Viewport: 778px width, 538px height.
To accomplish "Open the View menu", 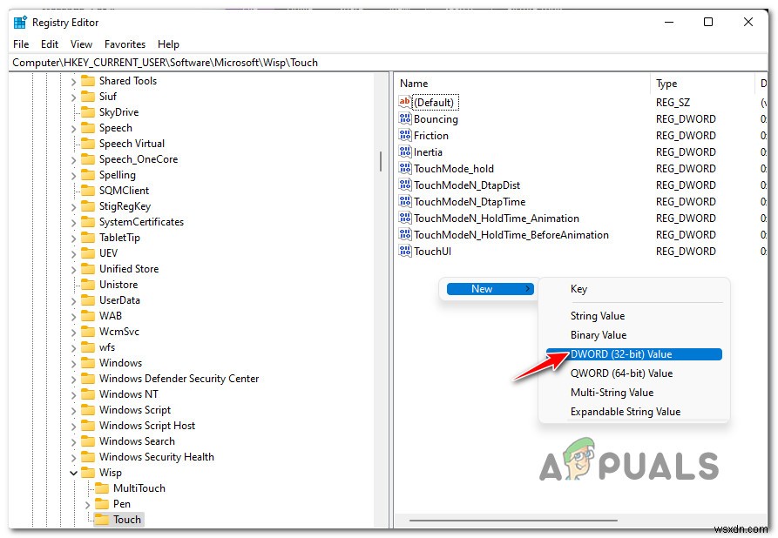I will tap(81, 44).
